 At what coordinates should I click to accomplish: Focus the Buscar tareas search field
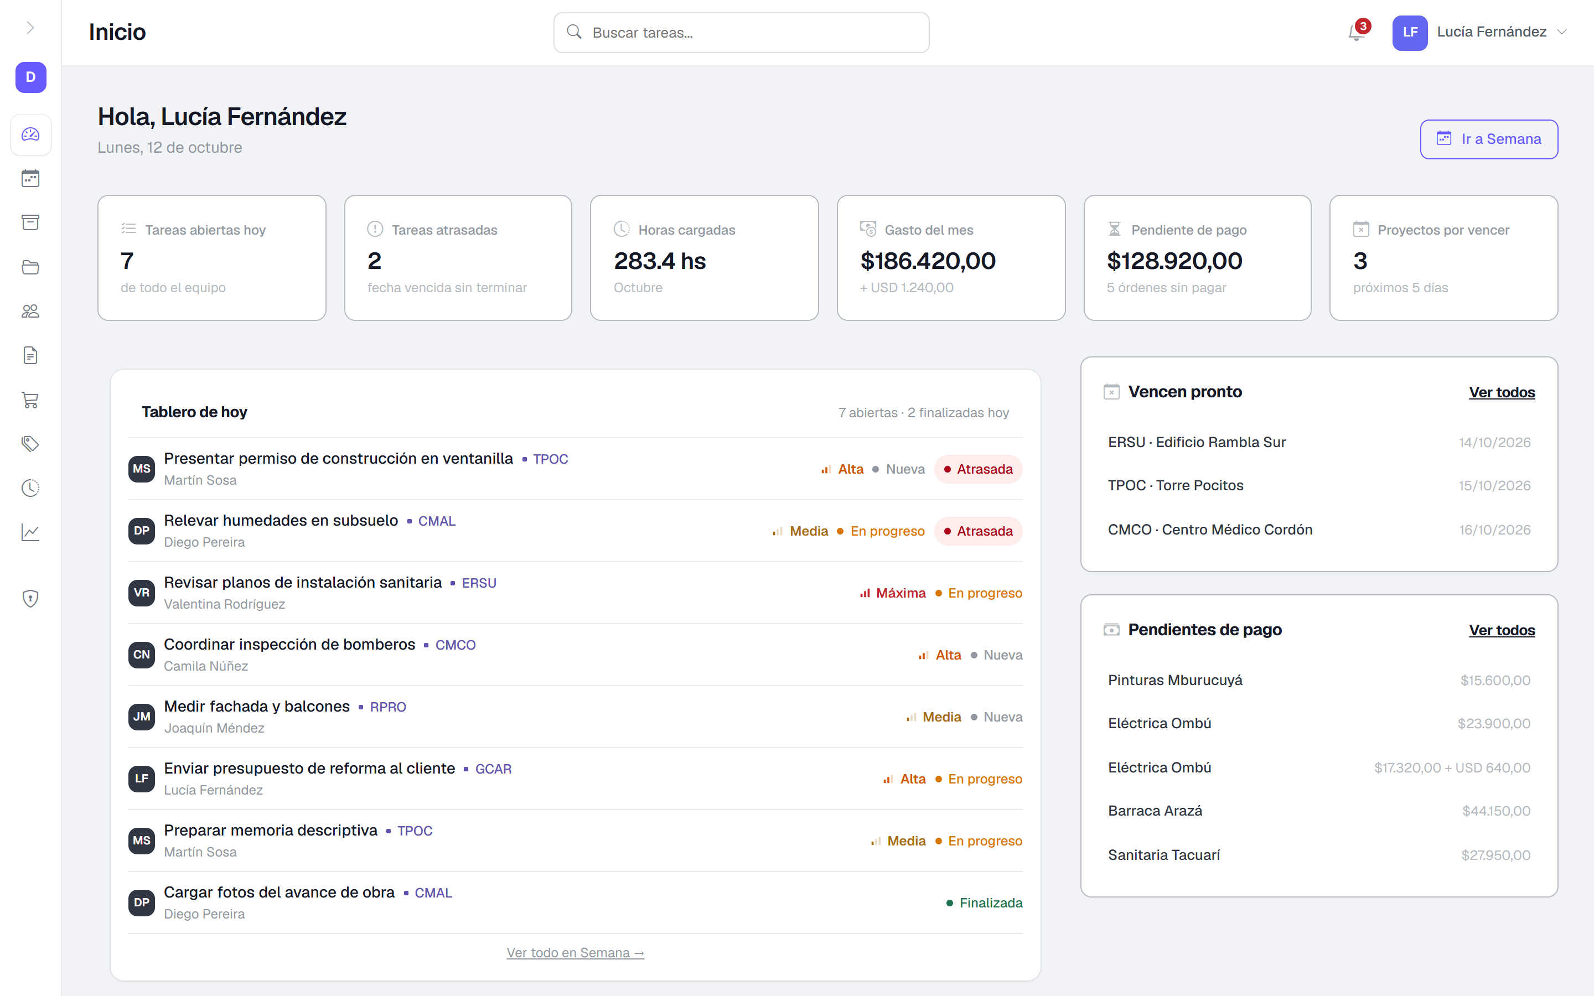pos(741,32)
